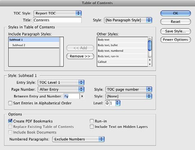Viewport: 195px width, 150px height.
Task: Uncheck Create PDF Bookmarks
Action: pyautogui.click(x=10, y=121)
